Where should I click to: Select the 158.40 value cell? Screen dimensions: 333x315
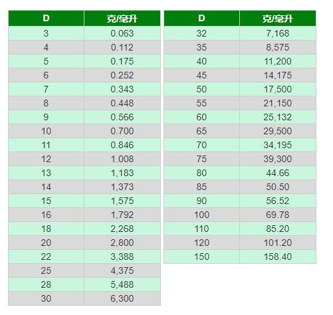coord(278,257)
